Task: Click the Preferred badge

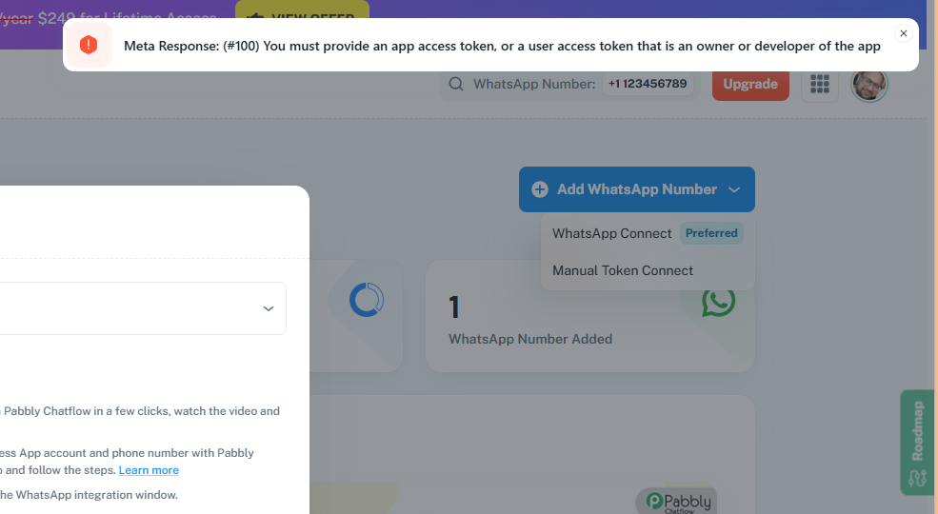Action: coord(711,233)
